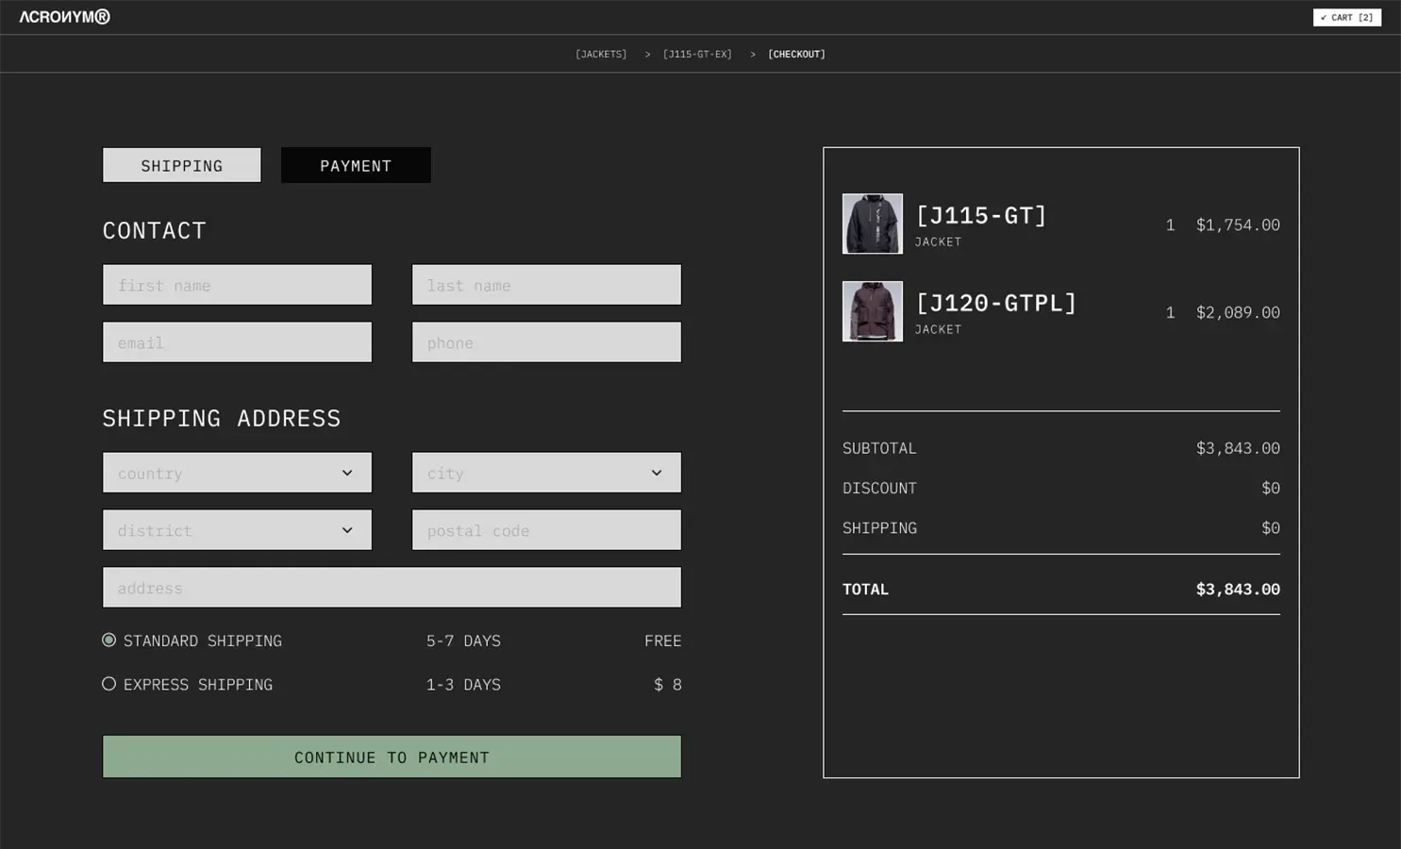
Task: View the J115-GT jacket thumbnail
Action: click(x=873, y=224)
